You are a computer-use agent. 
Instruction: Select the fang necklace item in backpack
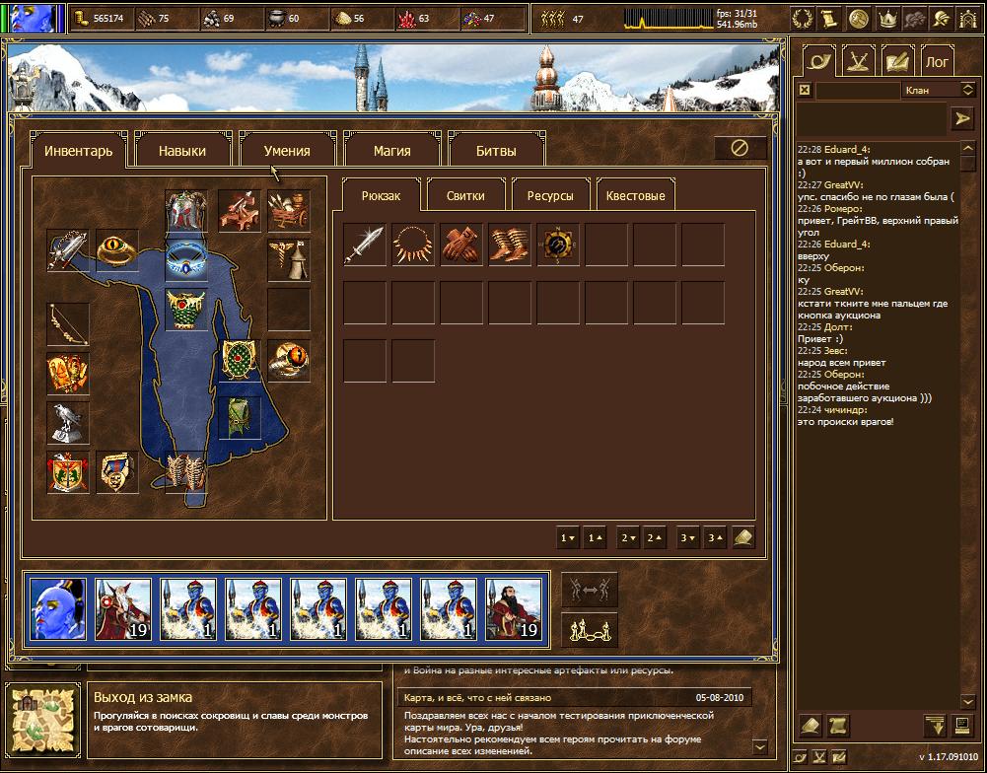(x=413, y=245)
